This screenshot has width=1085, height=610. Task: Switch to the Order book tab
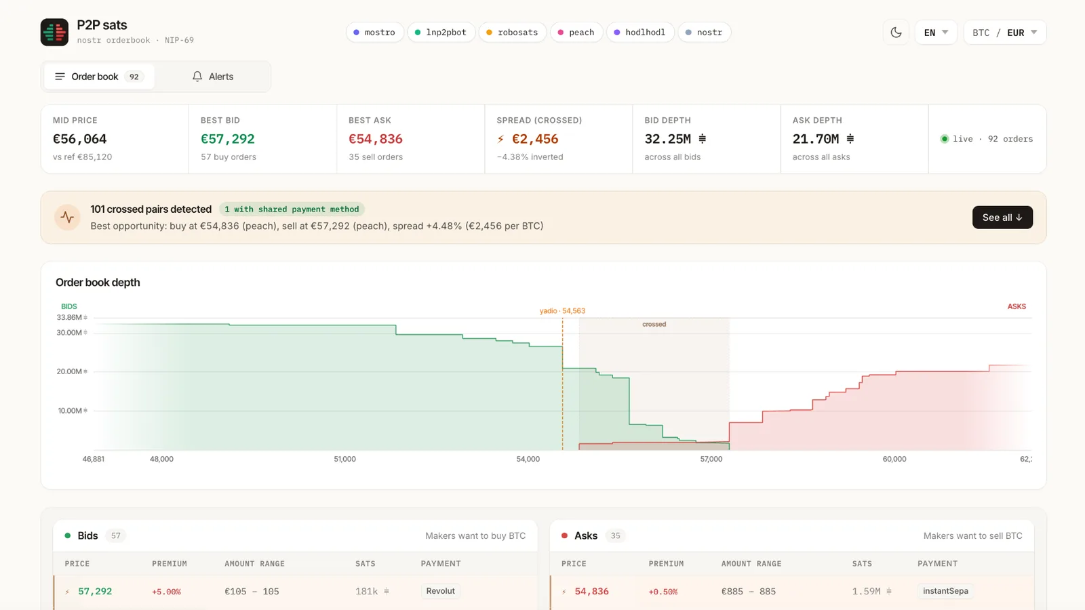point(99,77)
